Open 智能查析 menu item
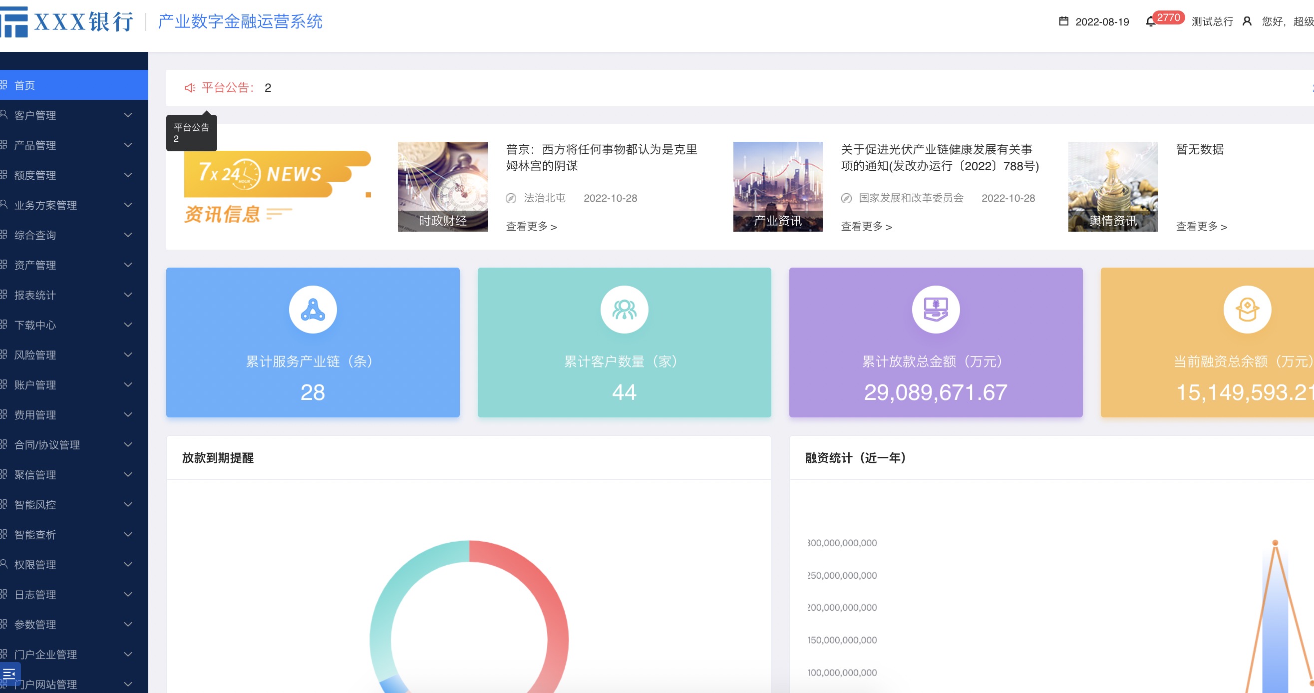 74,535
